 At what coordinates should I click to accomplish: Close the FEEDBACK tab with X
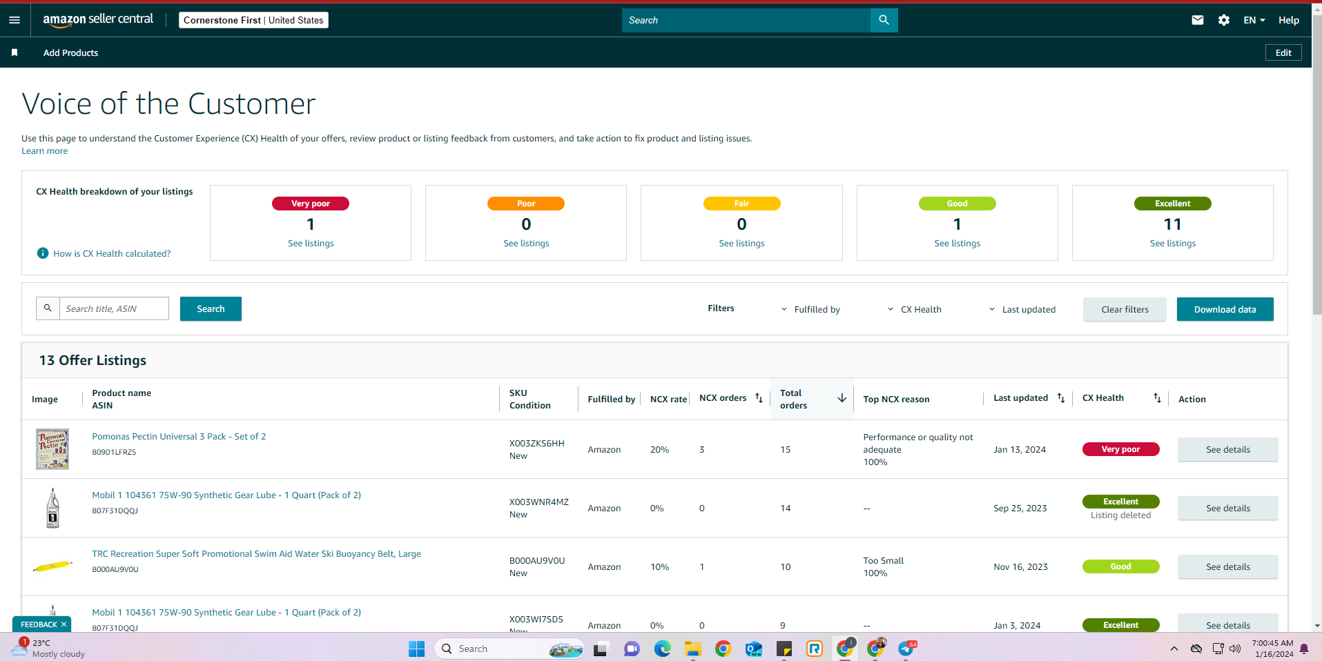tap(64, 624)
